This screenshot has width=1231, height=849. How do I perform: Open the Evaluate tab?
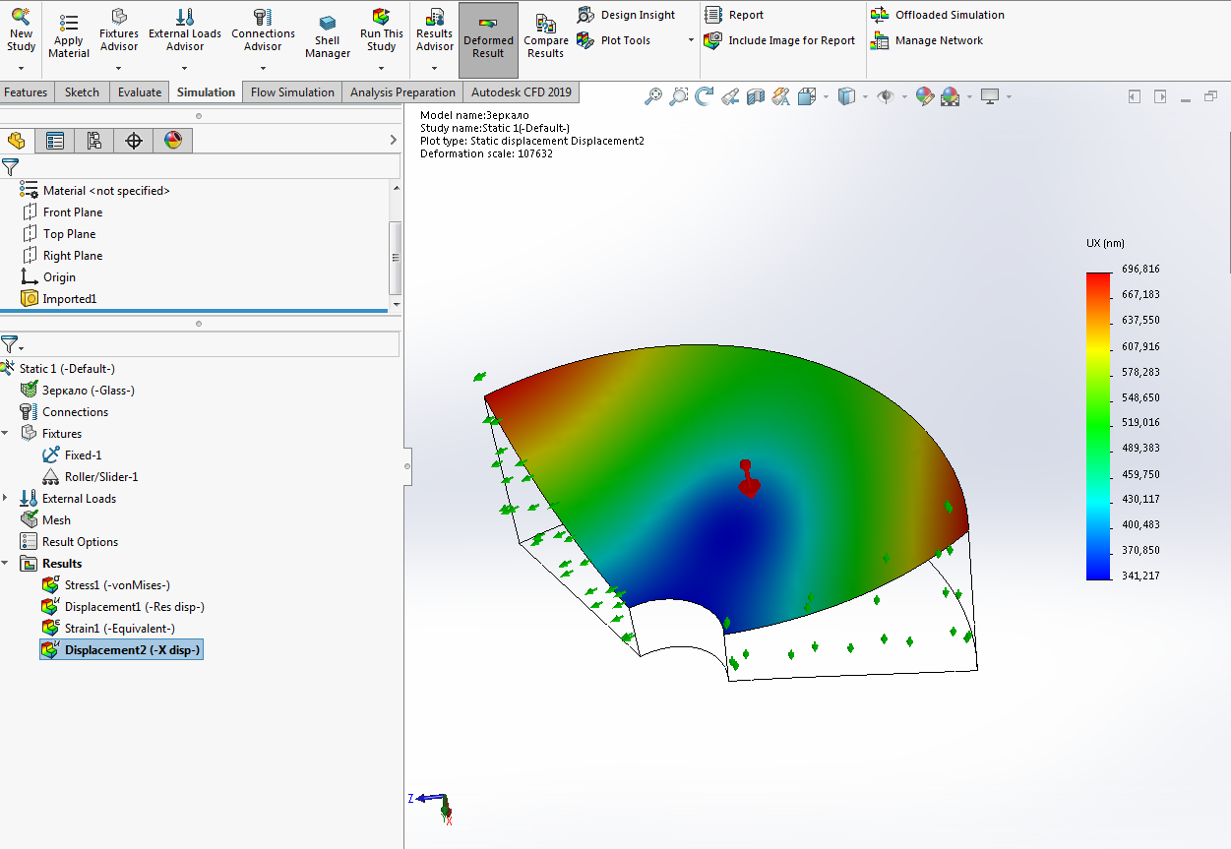(x=139, y=91)
